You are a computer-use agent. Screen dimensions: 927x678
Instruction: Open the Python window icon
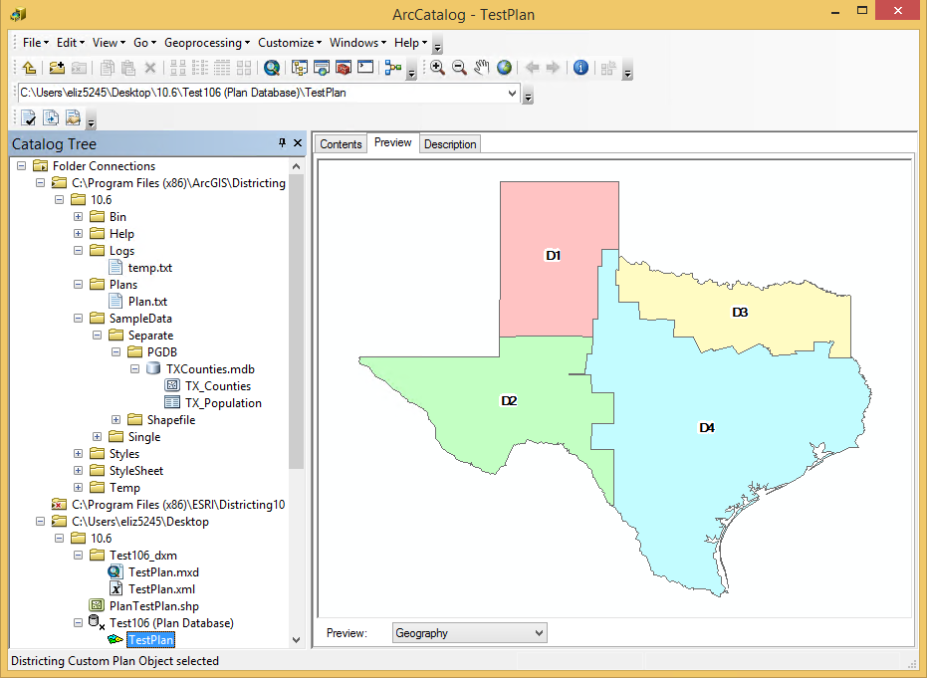(365, 68)
